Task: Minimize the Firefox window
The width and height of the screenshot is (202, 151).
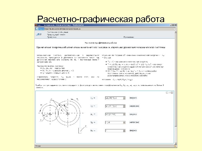Action: (171, 25)
